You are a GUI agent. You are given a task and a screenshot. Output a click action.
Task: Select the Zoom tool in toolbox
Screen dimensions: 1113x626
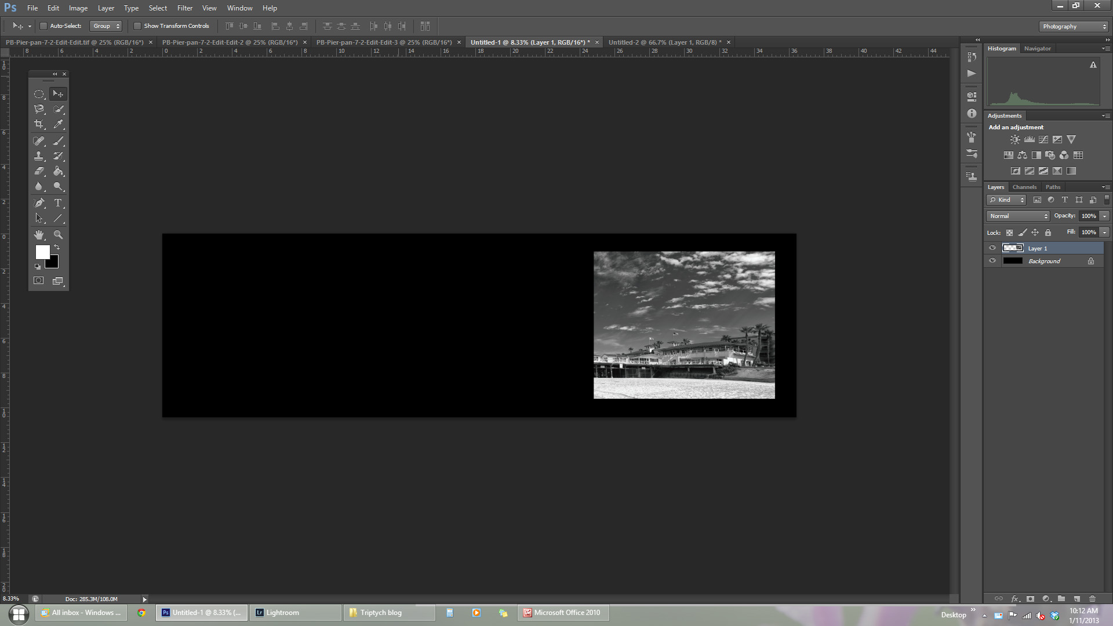point(58,235)
